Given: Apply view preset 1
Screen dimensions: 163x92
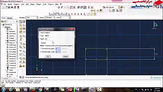Looking at the screenshot, I should pyautogui.click(x=72, y=14).
